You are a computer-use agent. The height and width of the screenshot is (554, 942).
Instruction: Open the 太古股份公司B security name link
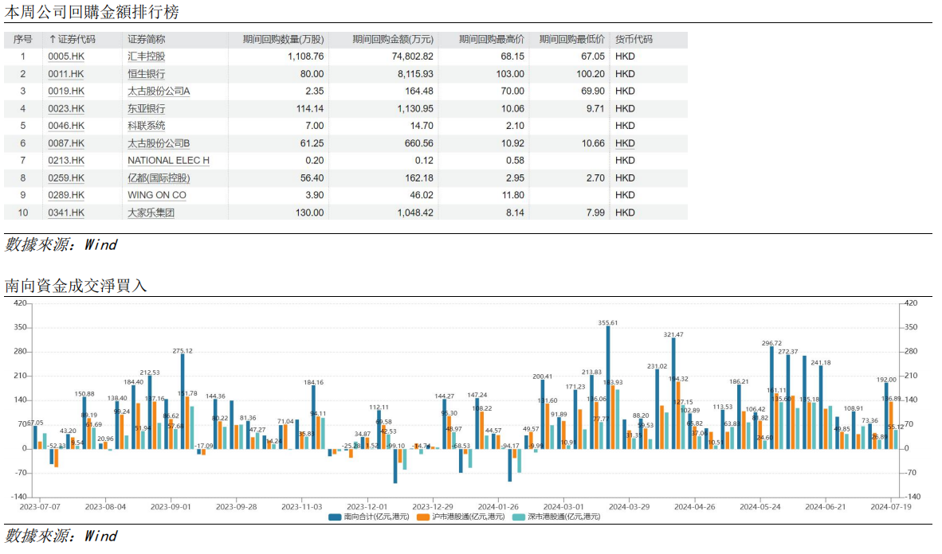(x=159, y=143)
